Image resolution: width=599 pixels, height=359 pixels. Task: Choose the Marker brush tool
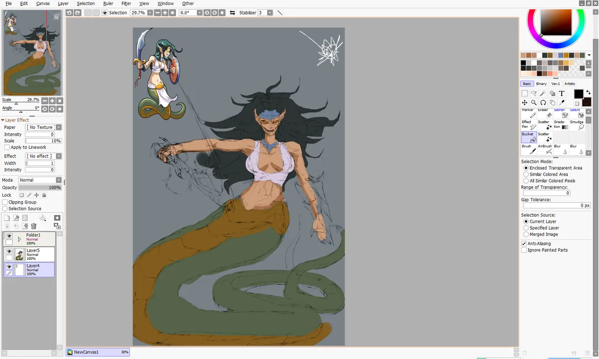tap(529, 113)
